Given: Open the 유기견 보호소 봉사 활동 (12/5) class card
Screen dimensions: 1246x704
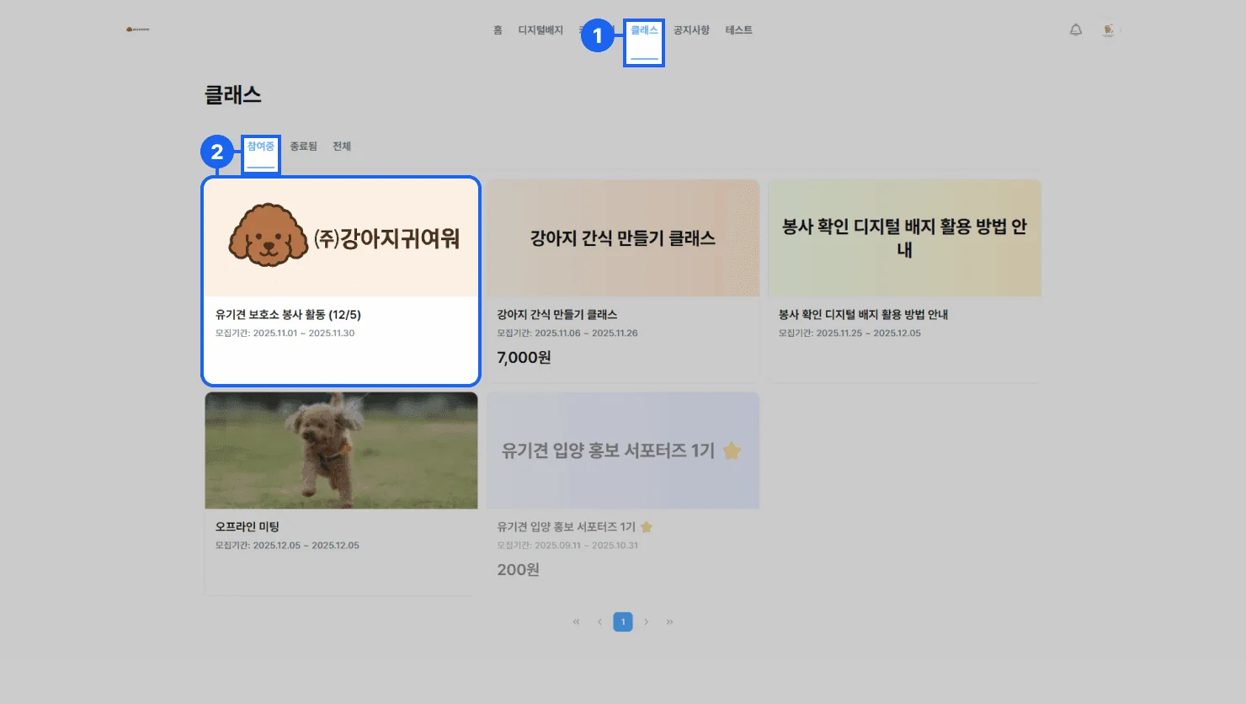Looking at the screenshot, I should click(341, 281).
